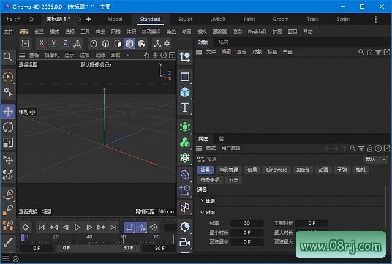Open the asset browser icon
The height and width of the screenshot is (264, 392).
tap(25, 43)
